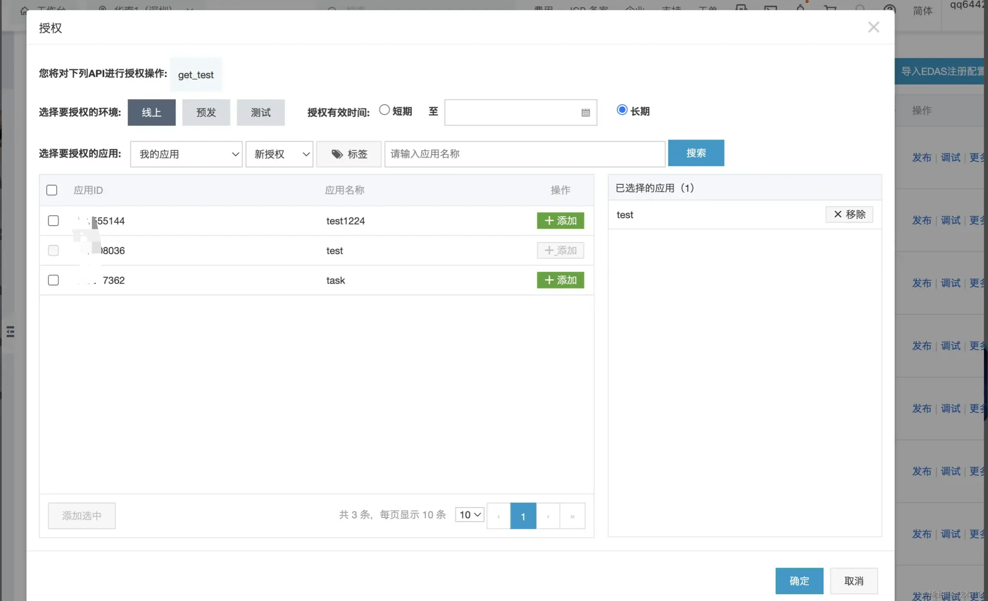Select the 长期 radio option
Screen dimensions: 988x601
(x=622, y=110)
